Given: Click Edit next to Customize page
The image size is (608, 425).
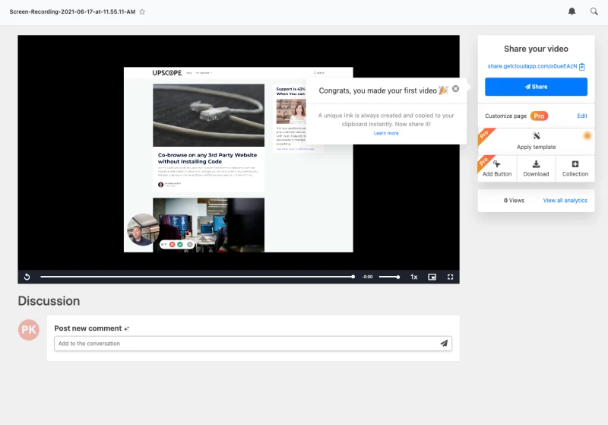Looking at the screenshot, I should click(x=582, y=116).
